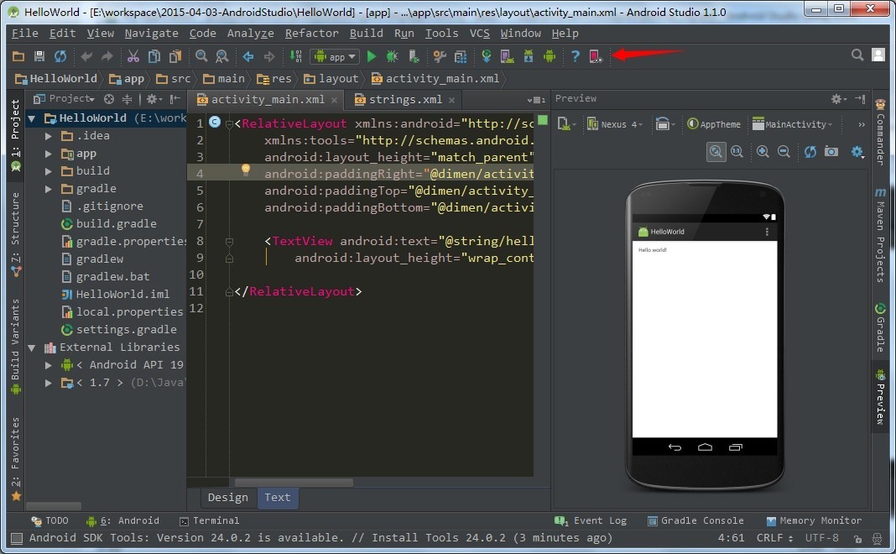Open the Terminal tool window
The image size is (896, 554).
click(209, 520)
